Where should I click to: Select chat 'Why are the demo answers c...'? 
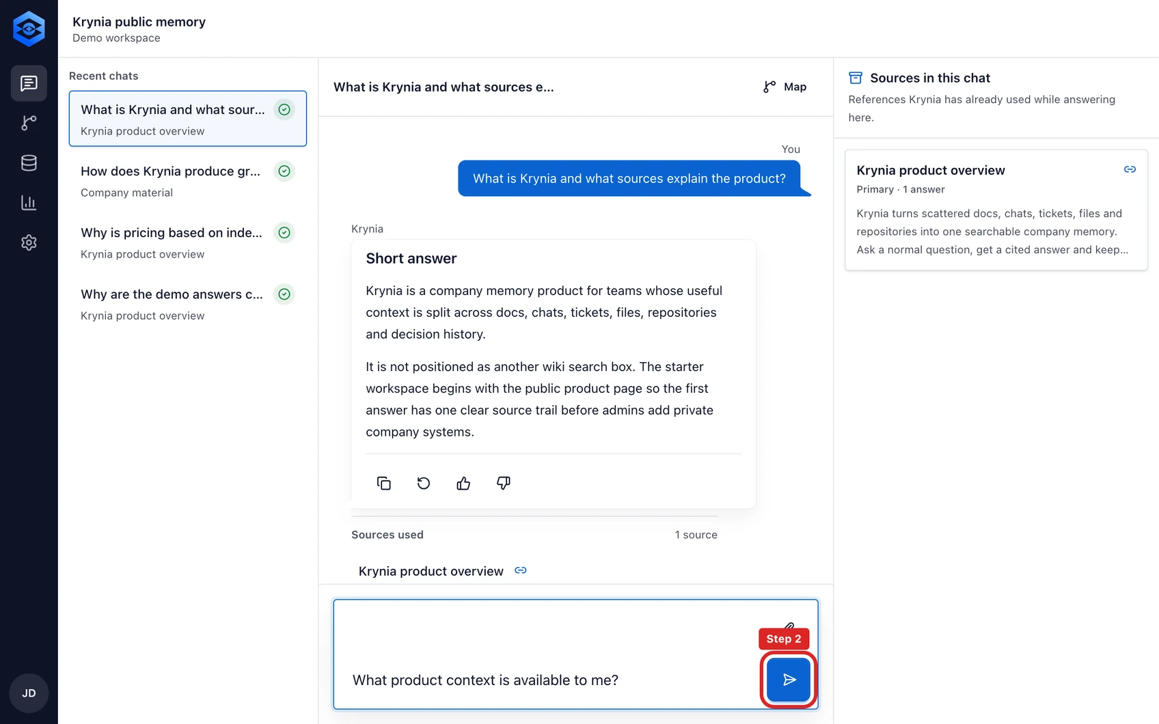click(x=188, y=303)
